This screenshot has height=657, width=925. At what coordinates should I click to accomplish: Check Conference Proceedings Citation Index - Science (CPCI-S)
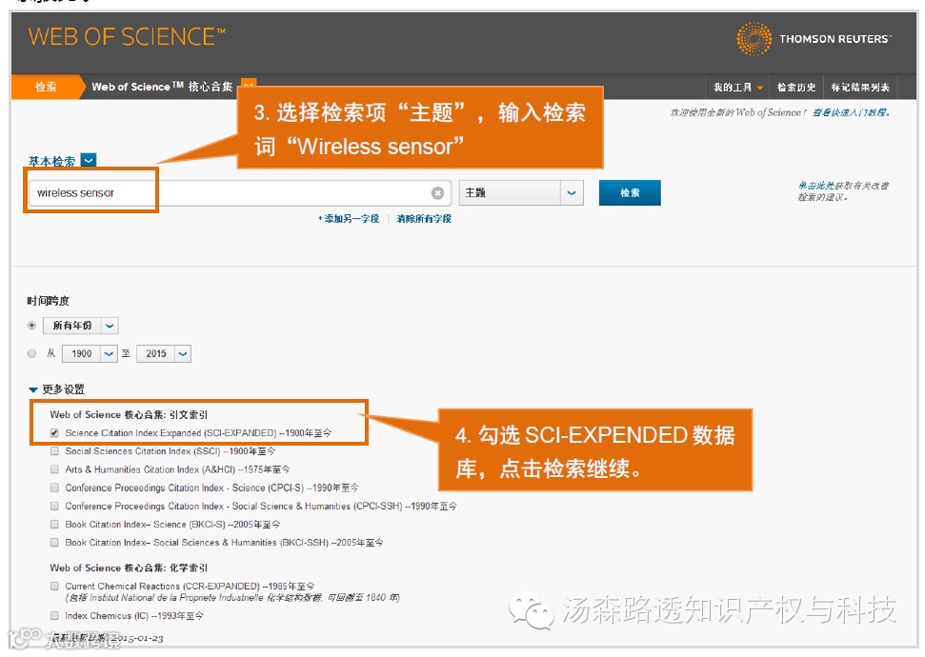pos(54,488)
